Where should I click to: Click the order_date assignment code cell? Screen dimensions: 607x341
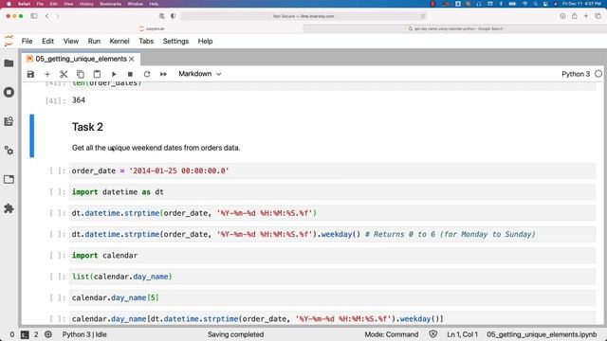pos(333,170)
